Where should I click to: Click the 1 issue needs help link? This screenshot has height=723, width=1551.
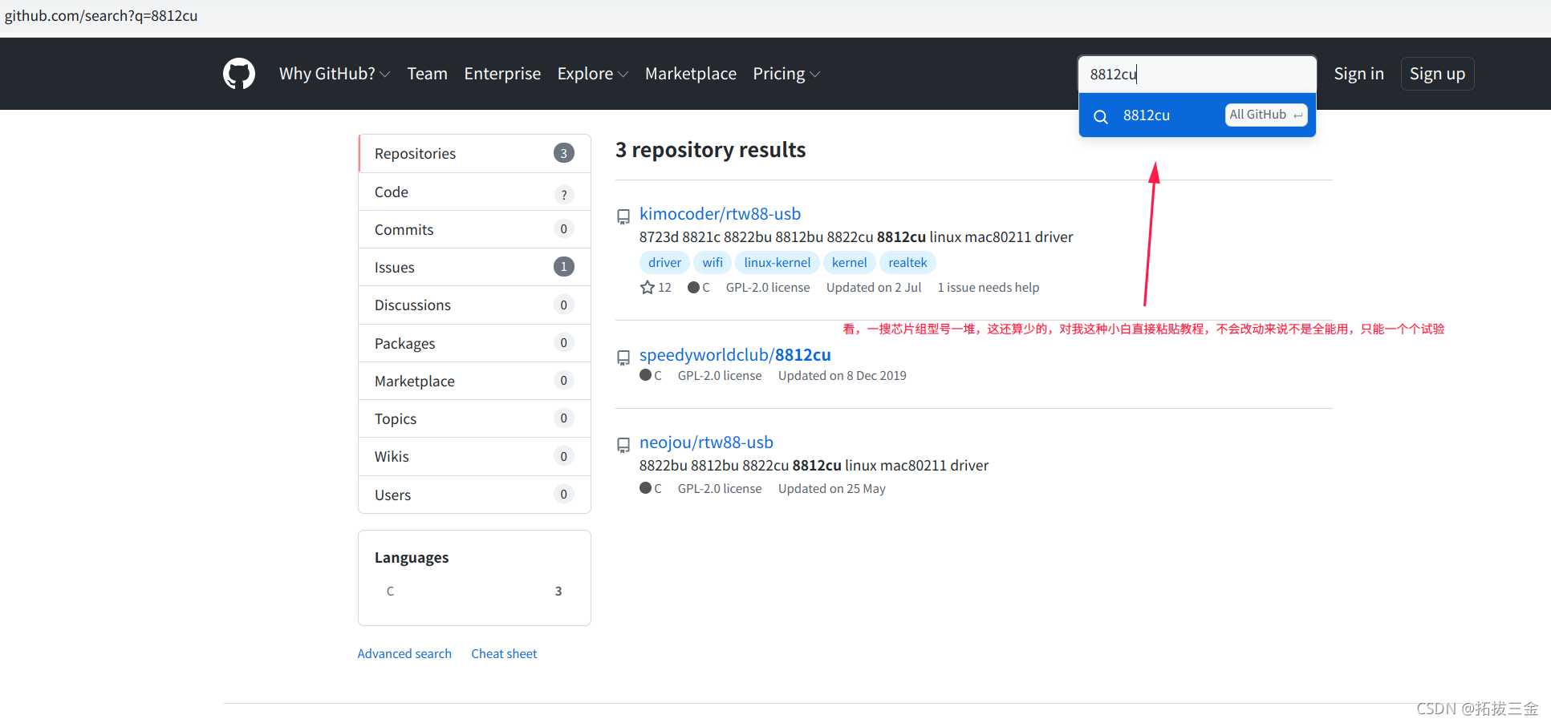click(x=989, y=287)
